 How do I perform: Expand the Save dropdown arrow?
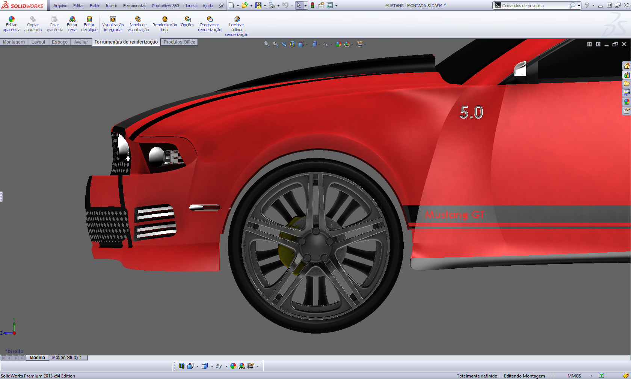tap(265, 6)
